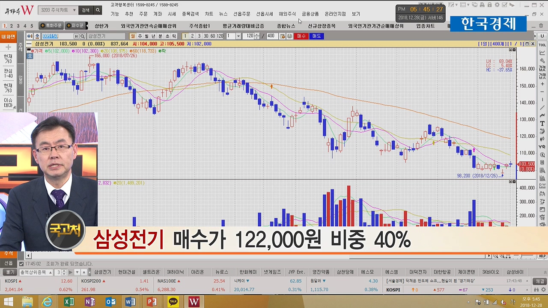Select the 일 (daily) chart period toggle
This screenshot has width=548, height=308.
coord(133,36)
